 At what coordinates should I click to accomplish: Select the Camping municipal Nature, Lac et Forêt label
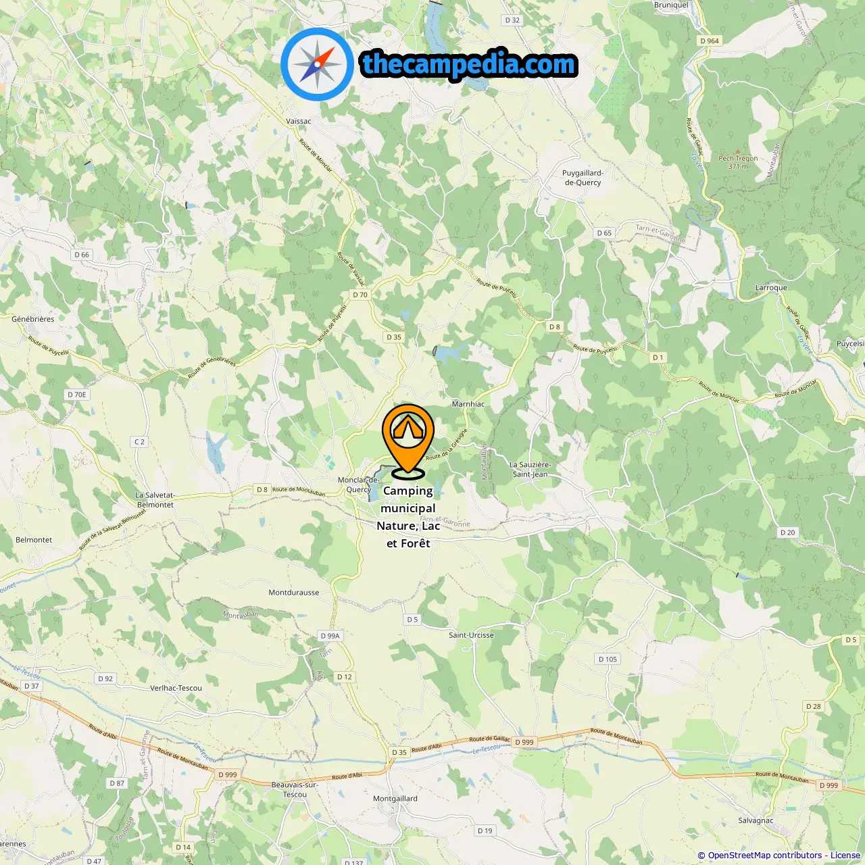[x=408, y=517]
